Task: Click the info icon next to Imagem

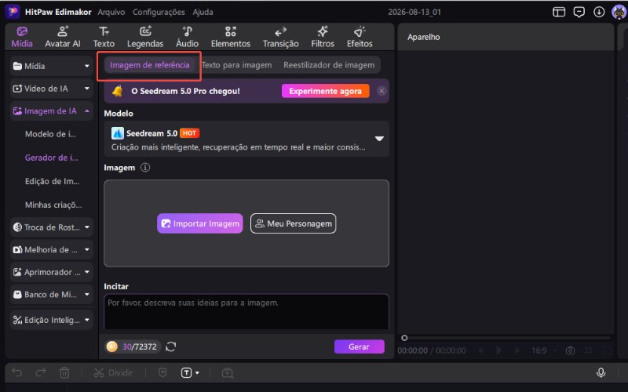Action: click(145, 168)
